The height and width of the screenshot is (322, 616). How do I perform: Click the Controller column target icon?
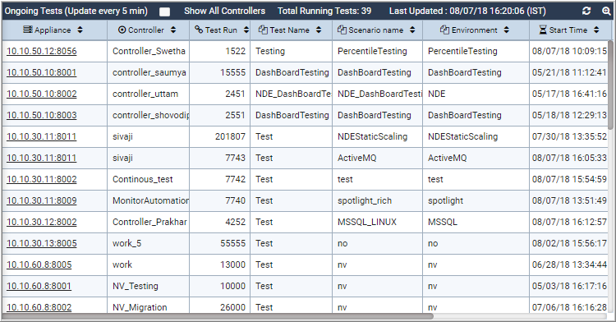(122, 30)
